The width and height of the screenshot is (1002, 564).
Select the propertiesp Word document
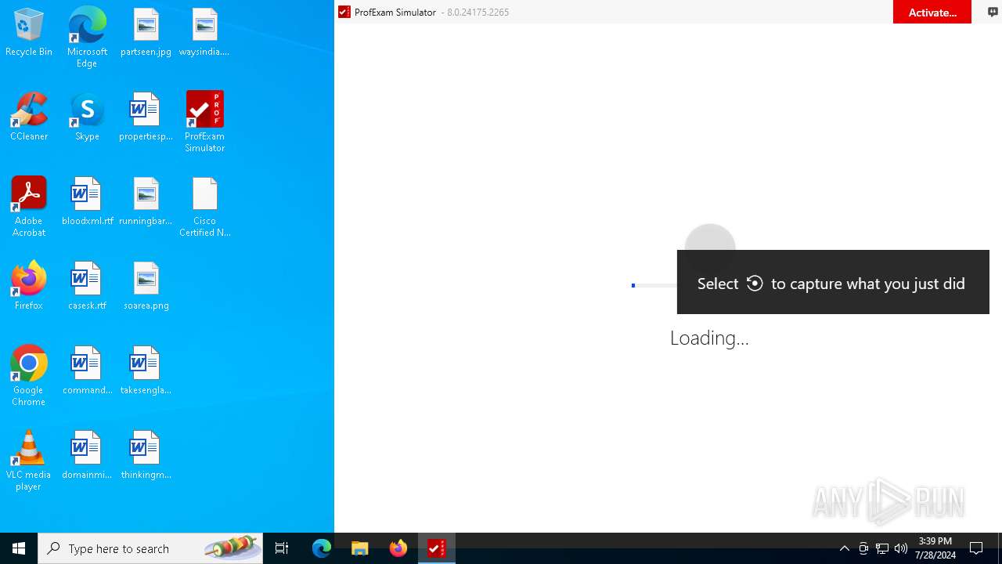tap(146, 117)
